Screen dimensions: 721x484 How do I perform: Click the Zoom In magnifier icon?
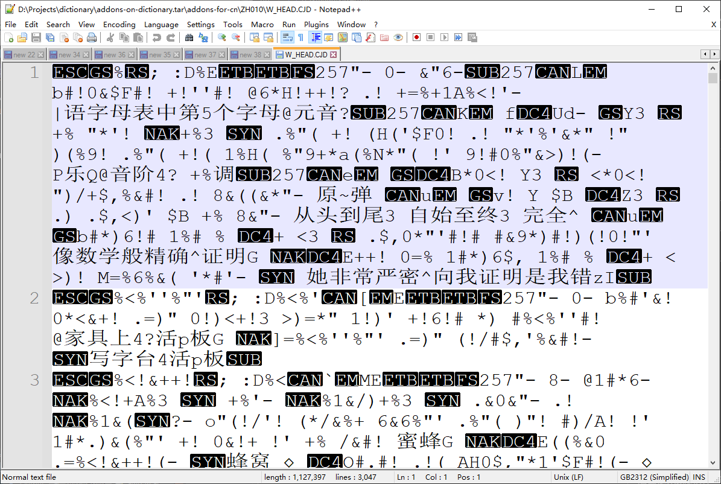222,37
